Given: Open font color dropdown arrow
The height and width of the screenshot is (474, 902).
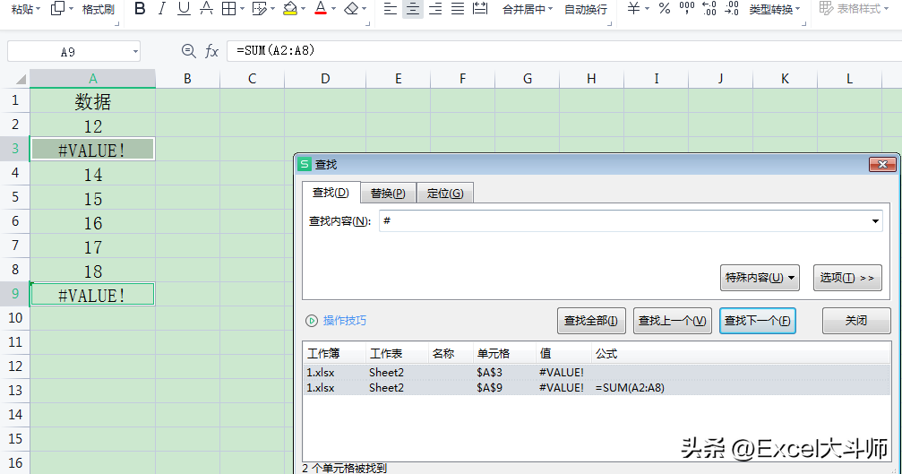Looking at the screenshot, I should (x=333, y=9).
